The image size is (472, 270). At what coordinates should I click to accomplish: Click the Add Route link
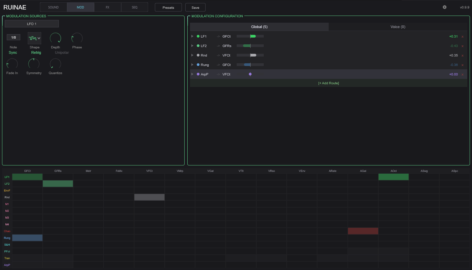pyautogui.click(x=328, y=83)
